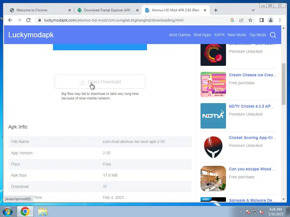Select the Apk Size value 17.6 MB

click(110, 175)
